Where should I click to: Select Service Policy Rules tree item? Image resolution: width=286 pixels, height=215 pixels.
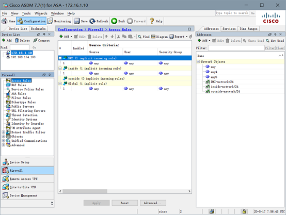coord(27,89)
